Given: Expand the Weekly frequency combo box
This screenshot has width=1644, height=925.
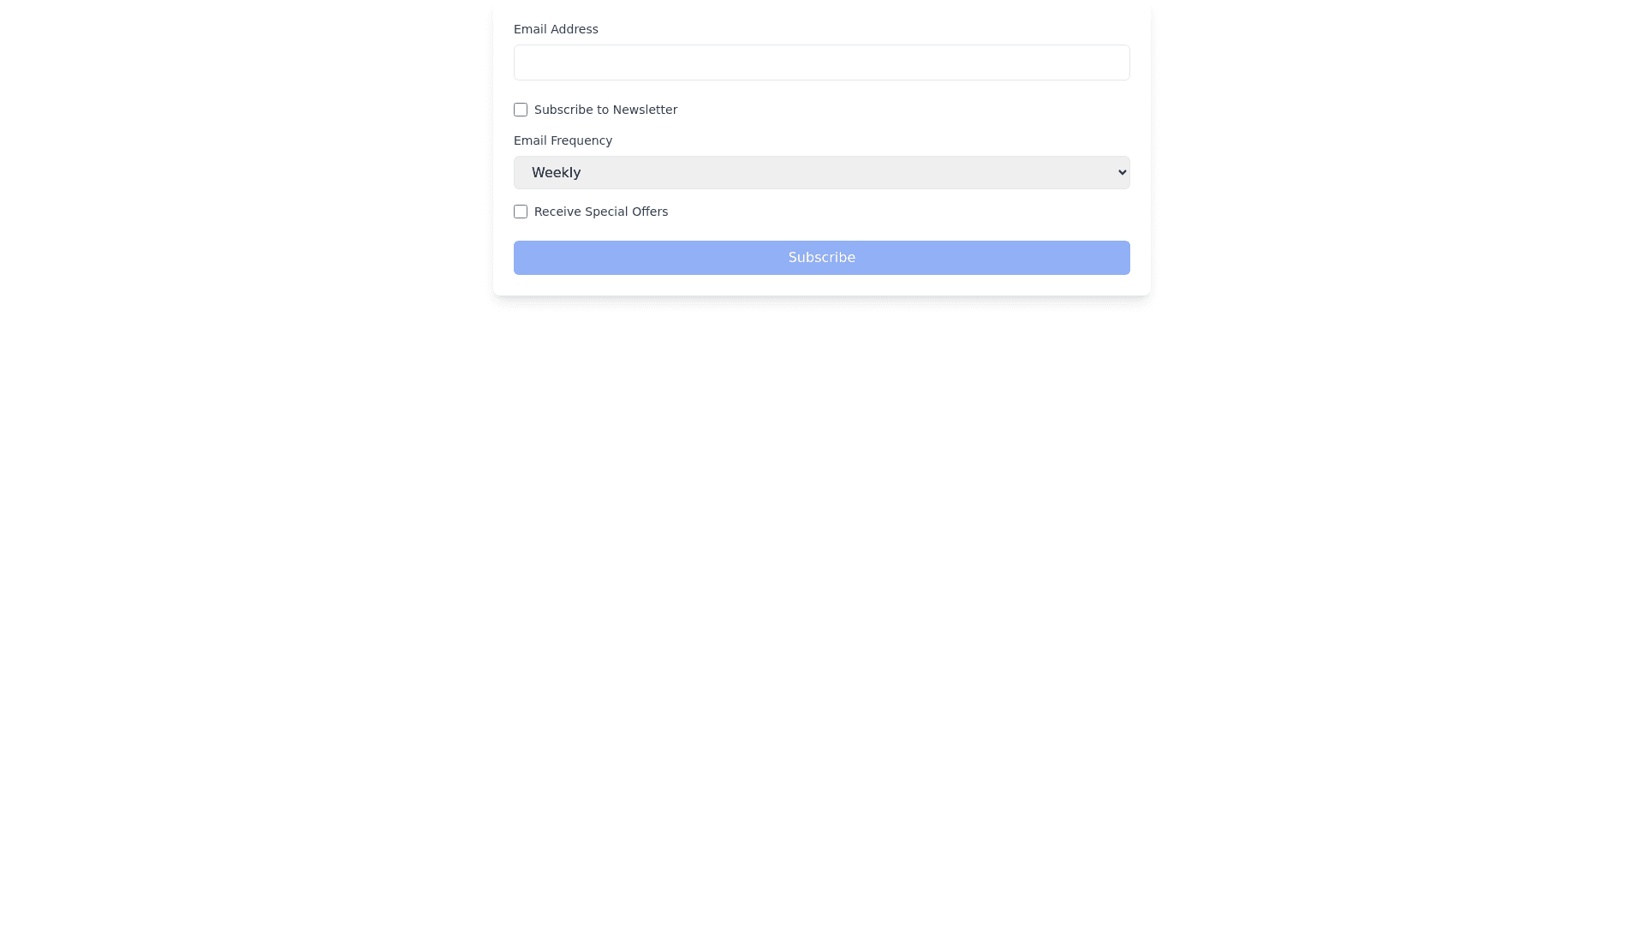Looking at the screenshot, I should [821, 172].
